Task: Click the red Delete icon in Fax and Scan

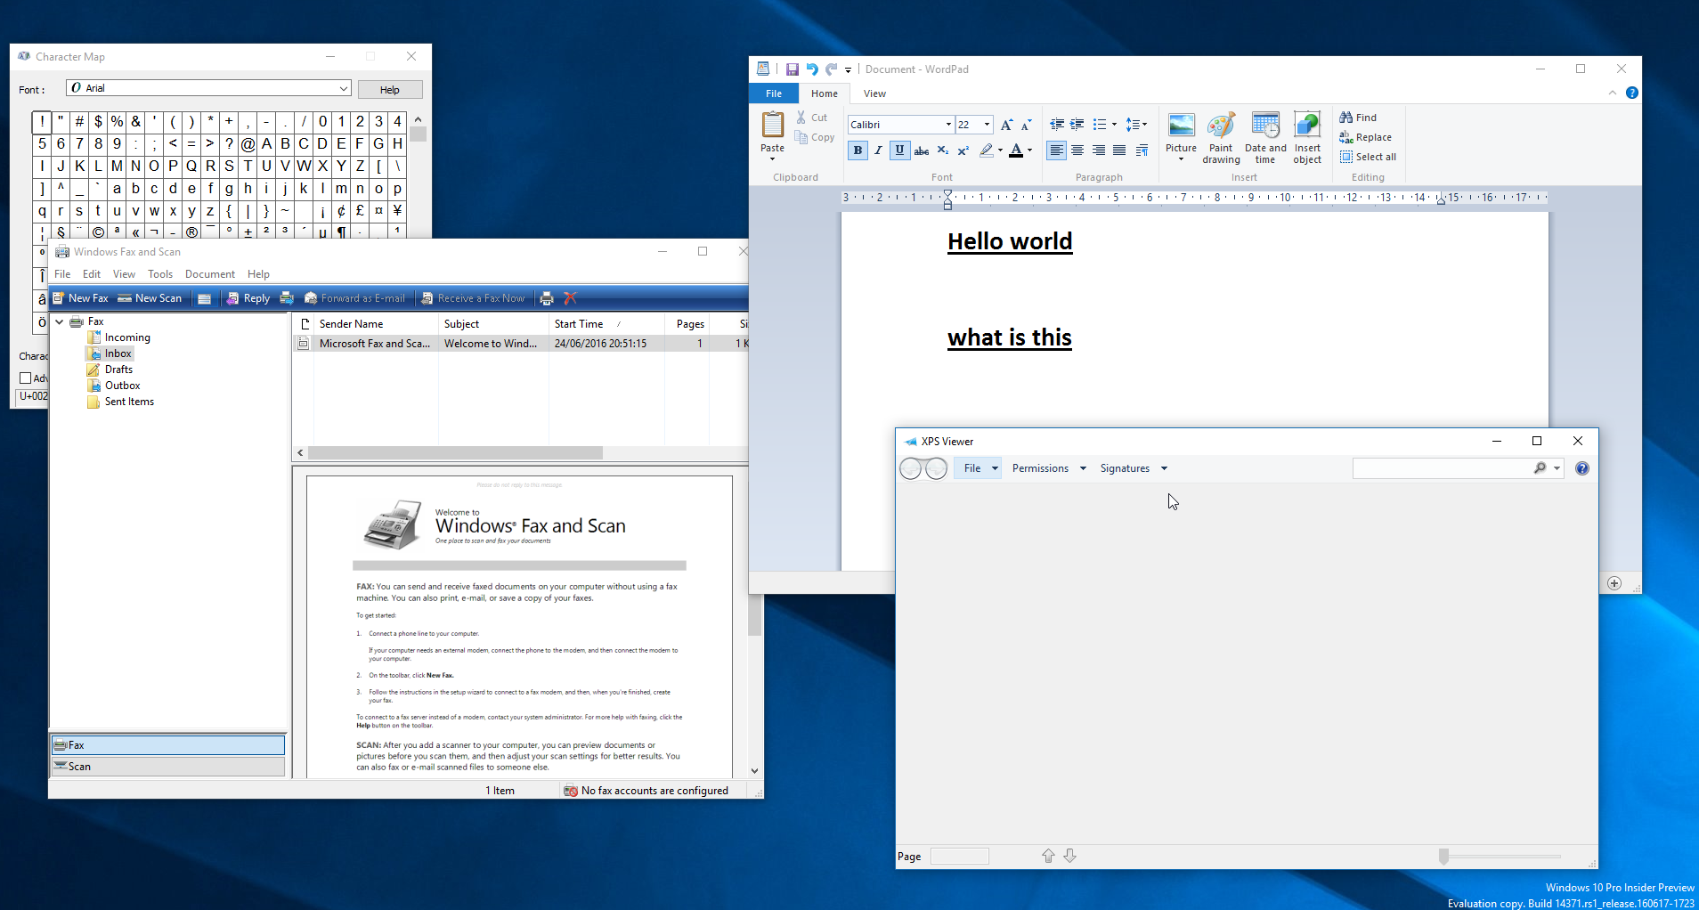Action: [570, 298]
